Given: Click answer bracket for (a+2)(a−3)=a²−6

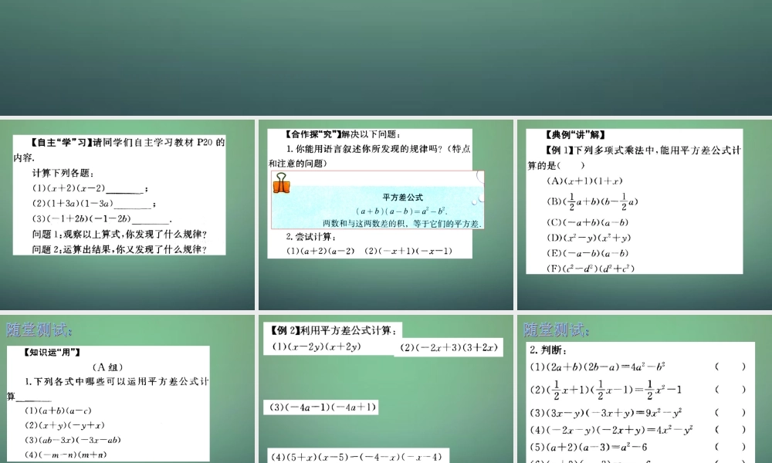Looking at the screenshot, I should tap(730, 448).
